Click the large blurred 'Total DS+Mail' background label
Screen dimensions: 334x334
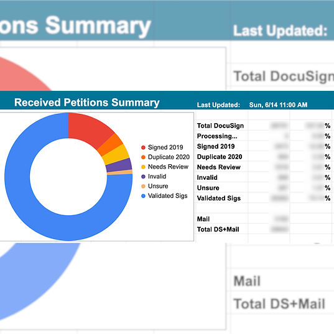[x=279, y=304]
